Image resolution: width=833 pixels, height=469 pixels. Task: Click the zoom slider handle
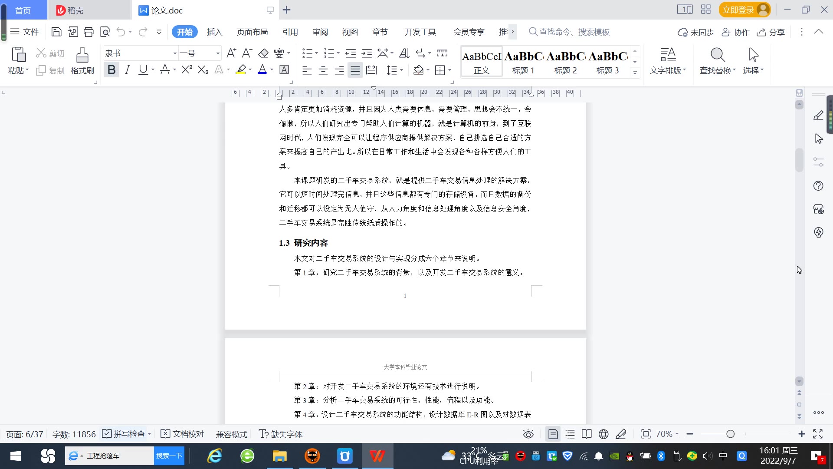731,434
